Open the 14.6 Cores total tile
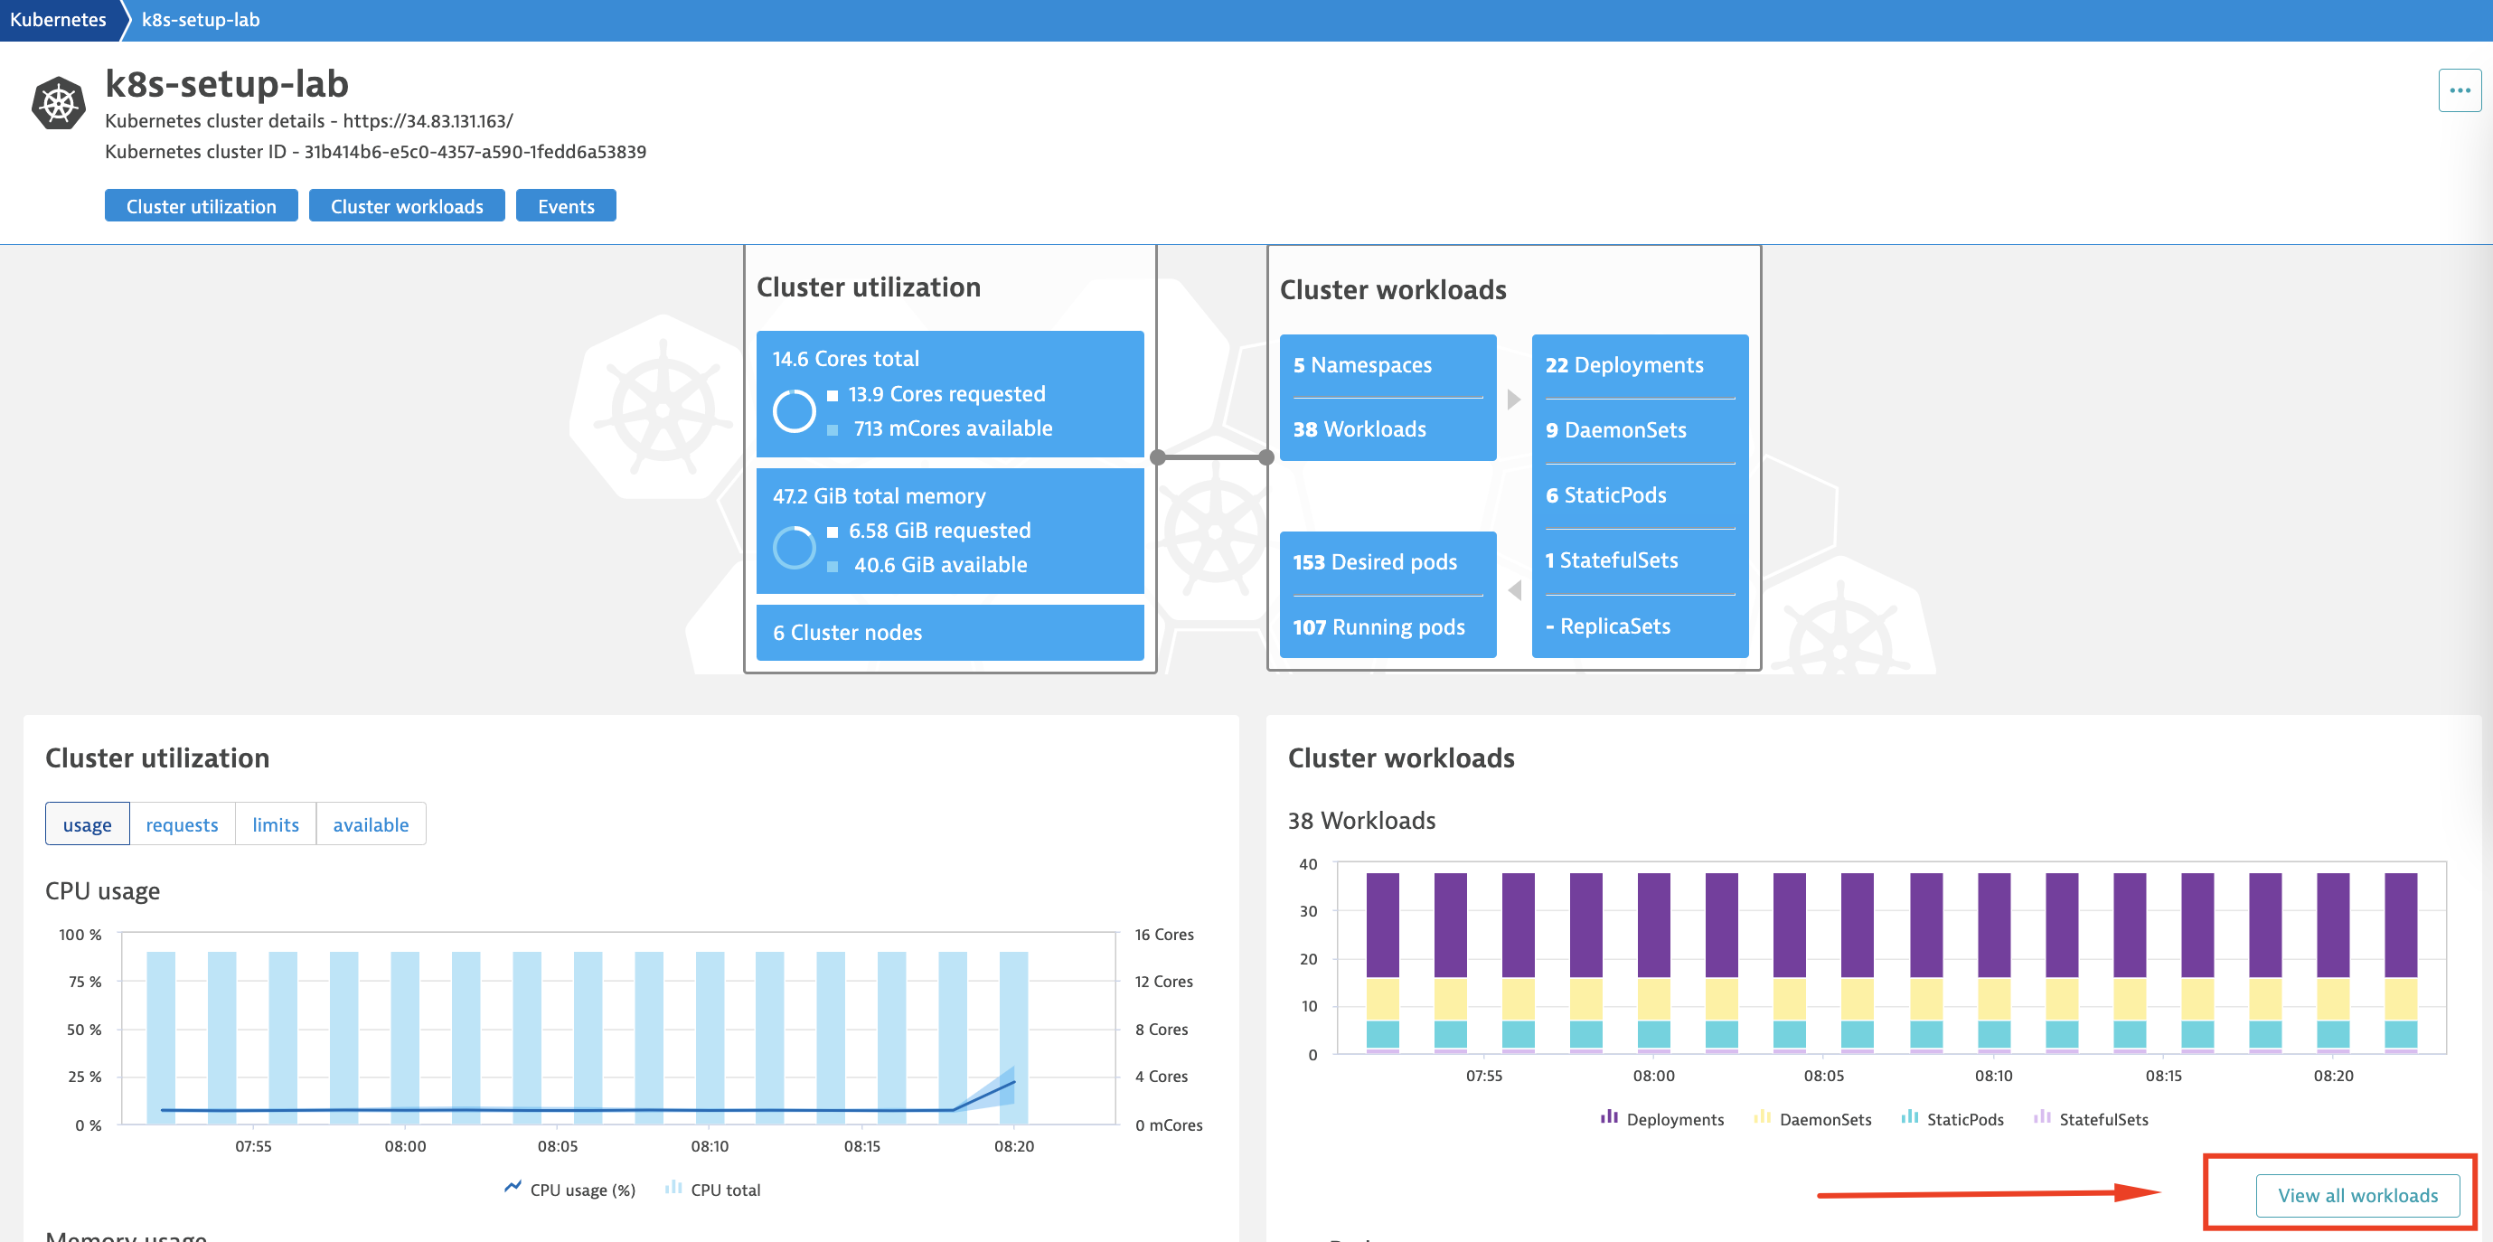Screen dimensions: 2493x1242 pos(949,394)
